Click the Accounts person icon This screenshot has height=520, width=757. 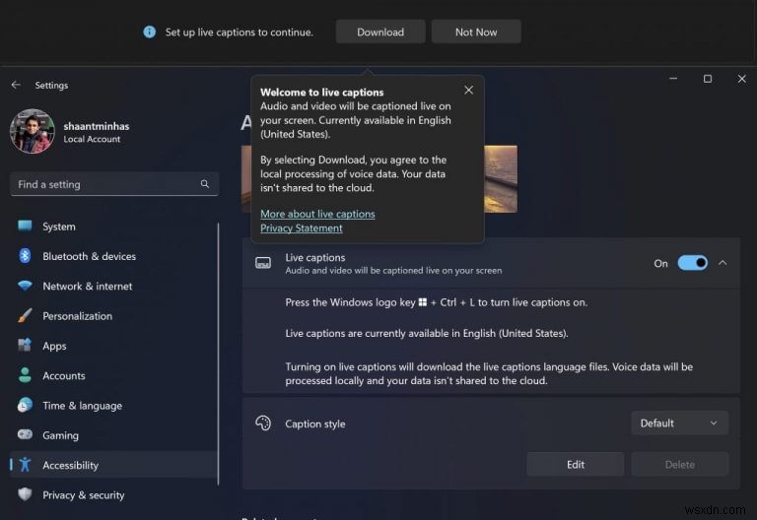pyautogui.click(x=25, y=375)
